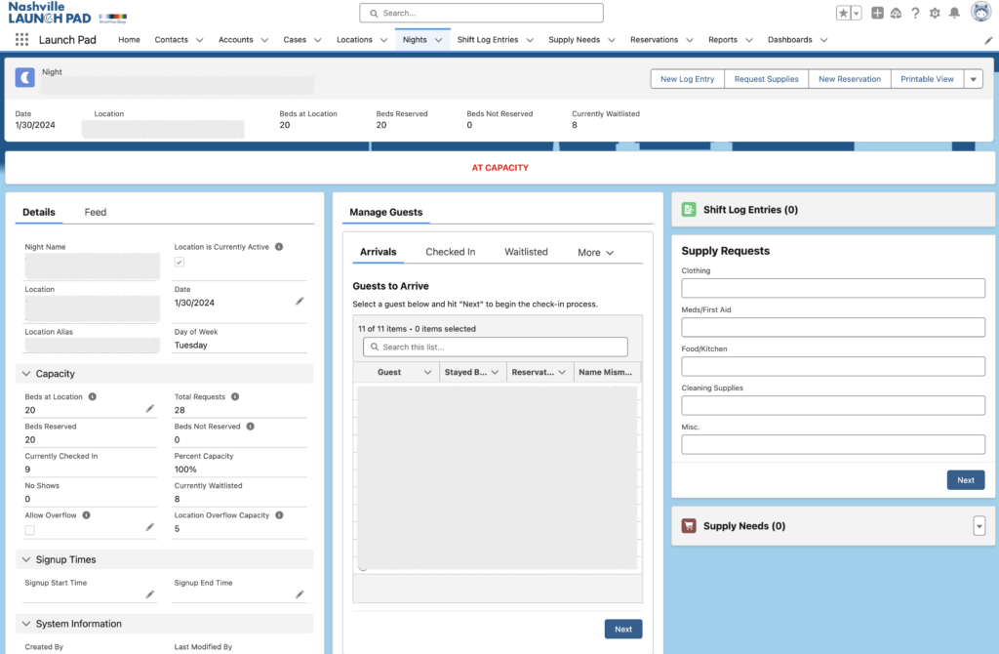Toggle Location is Currently Active checkbox
The height and width of the screenshot is (654, 999).
point(180,262)
